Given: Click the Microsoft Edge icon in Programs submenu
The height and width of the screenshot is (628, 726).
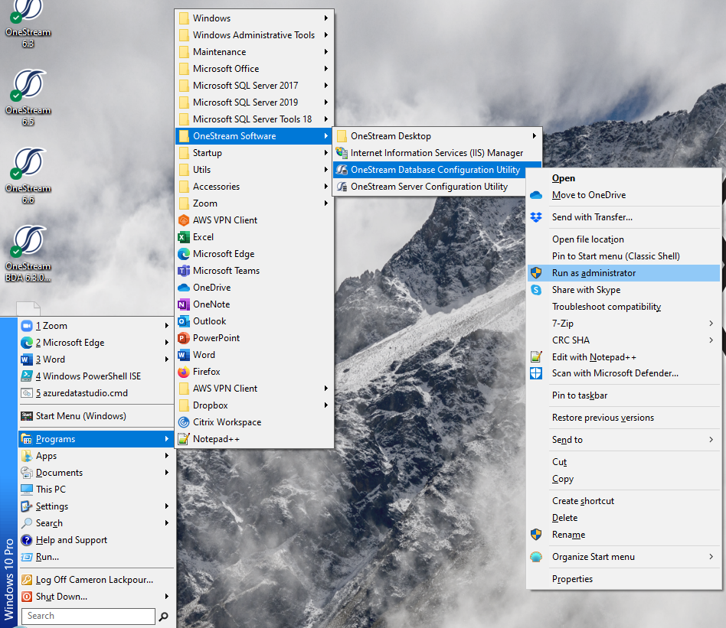Looking at the screenshot, I should 184,254.
